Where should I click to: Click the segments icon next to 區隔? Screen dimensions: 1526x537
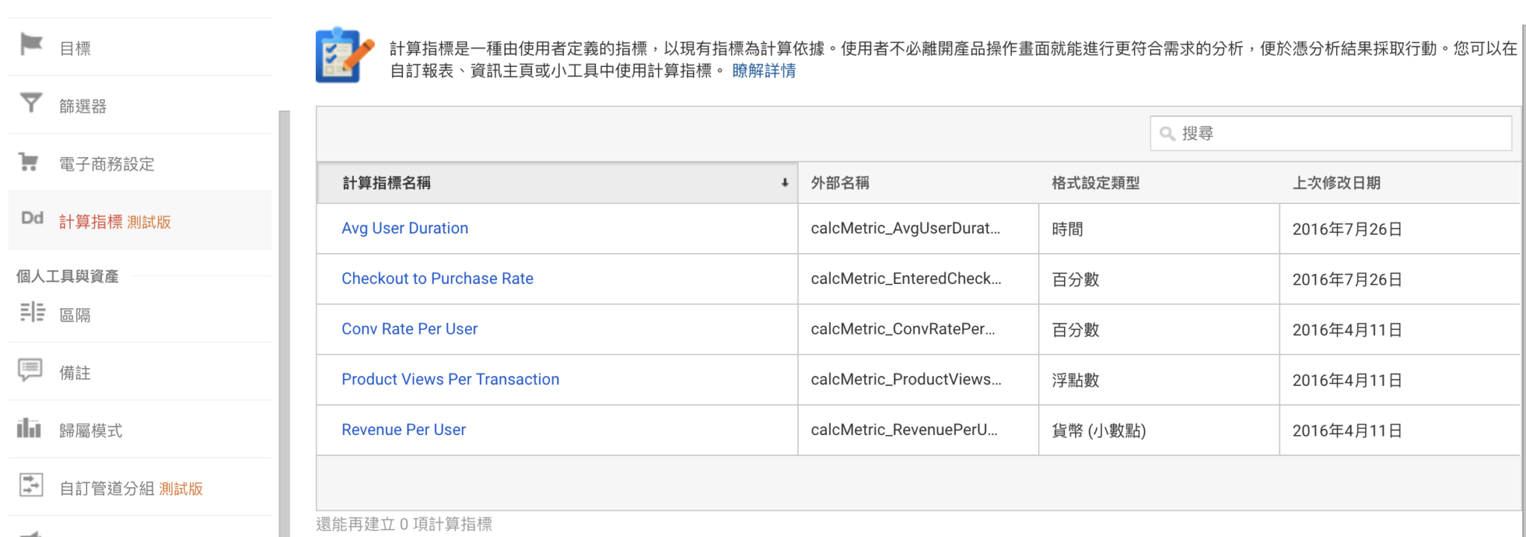[32, 312]
